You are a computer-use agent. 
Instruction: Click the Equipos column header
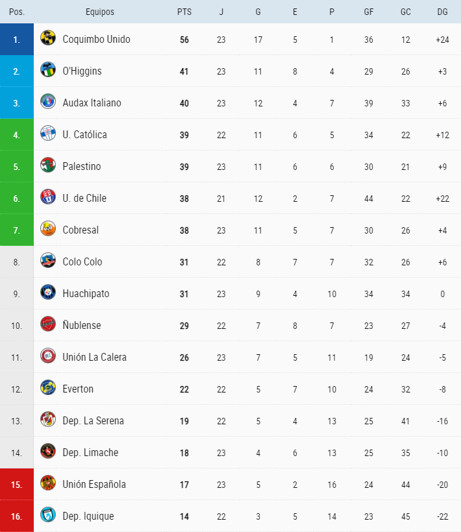click(x=99, y=12)
